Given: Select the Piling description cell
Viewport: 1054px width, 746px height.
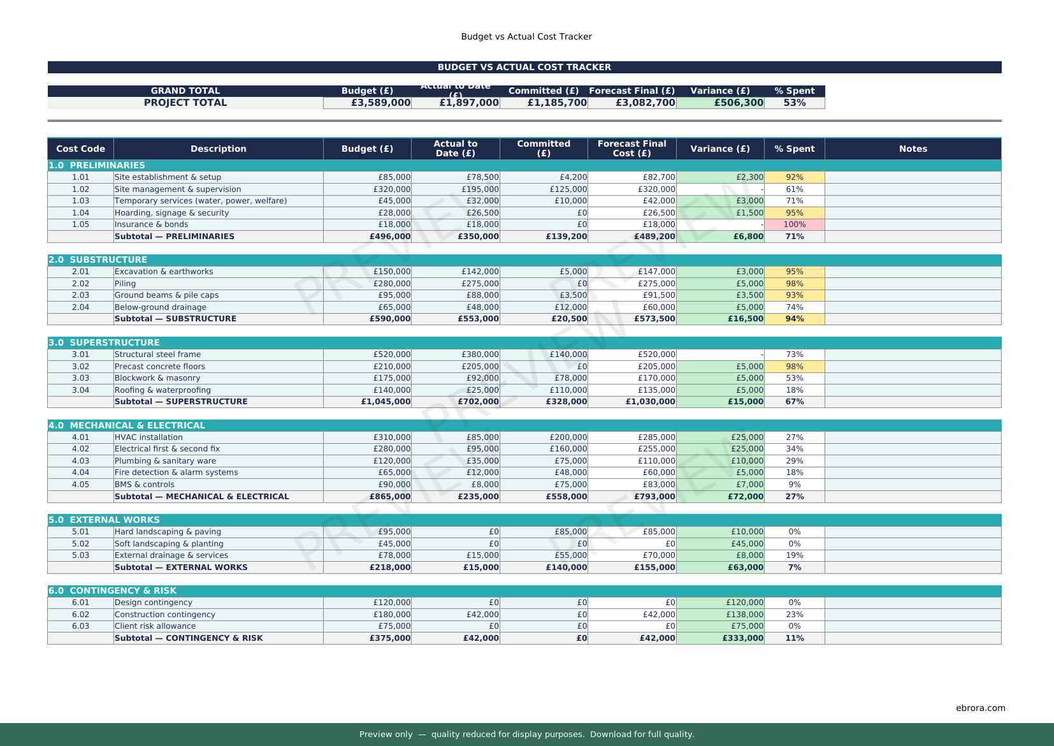Looking at the screenshot, I should click(218, 284).
